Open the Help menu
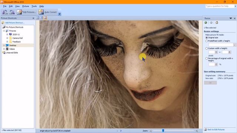Viewport: 237px width, 133px height. coord(41,6)
